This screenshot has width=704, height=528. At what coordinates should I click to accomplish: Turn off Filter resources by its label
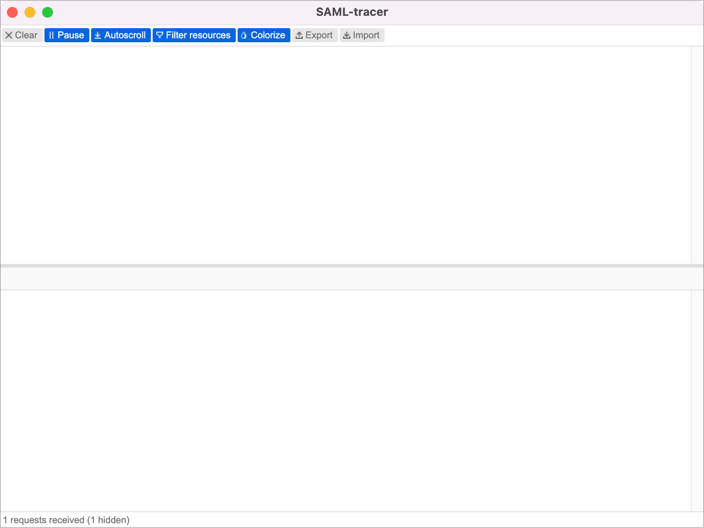(198, 35)
